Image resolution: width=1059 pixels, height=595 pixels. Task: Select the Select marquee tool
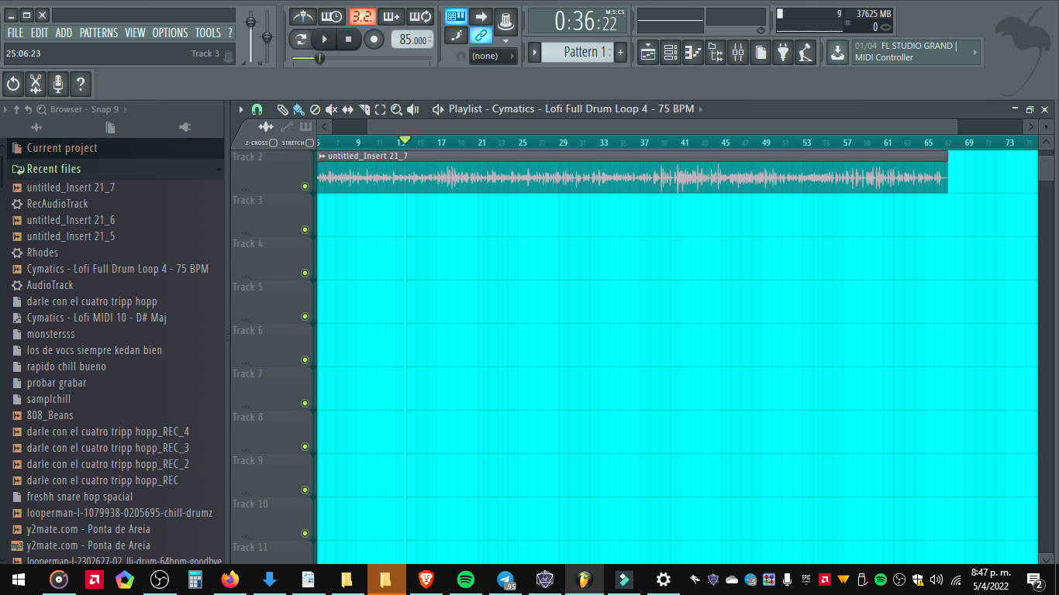tap(380, 109)
